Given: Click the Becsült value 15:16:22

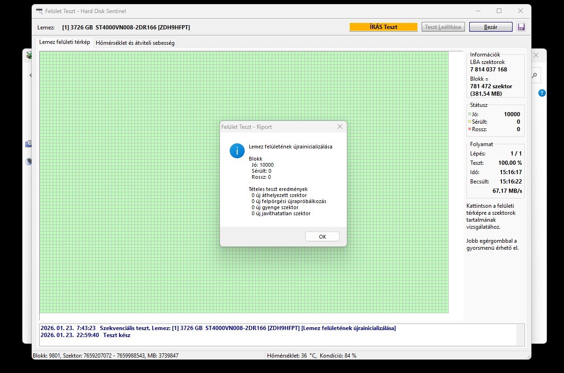Looking at the screenshot, I should point(511,182).
